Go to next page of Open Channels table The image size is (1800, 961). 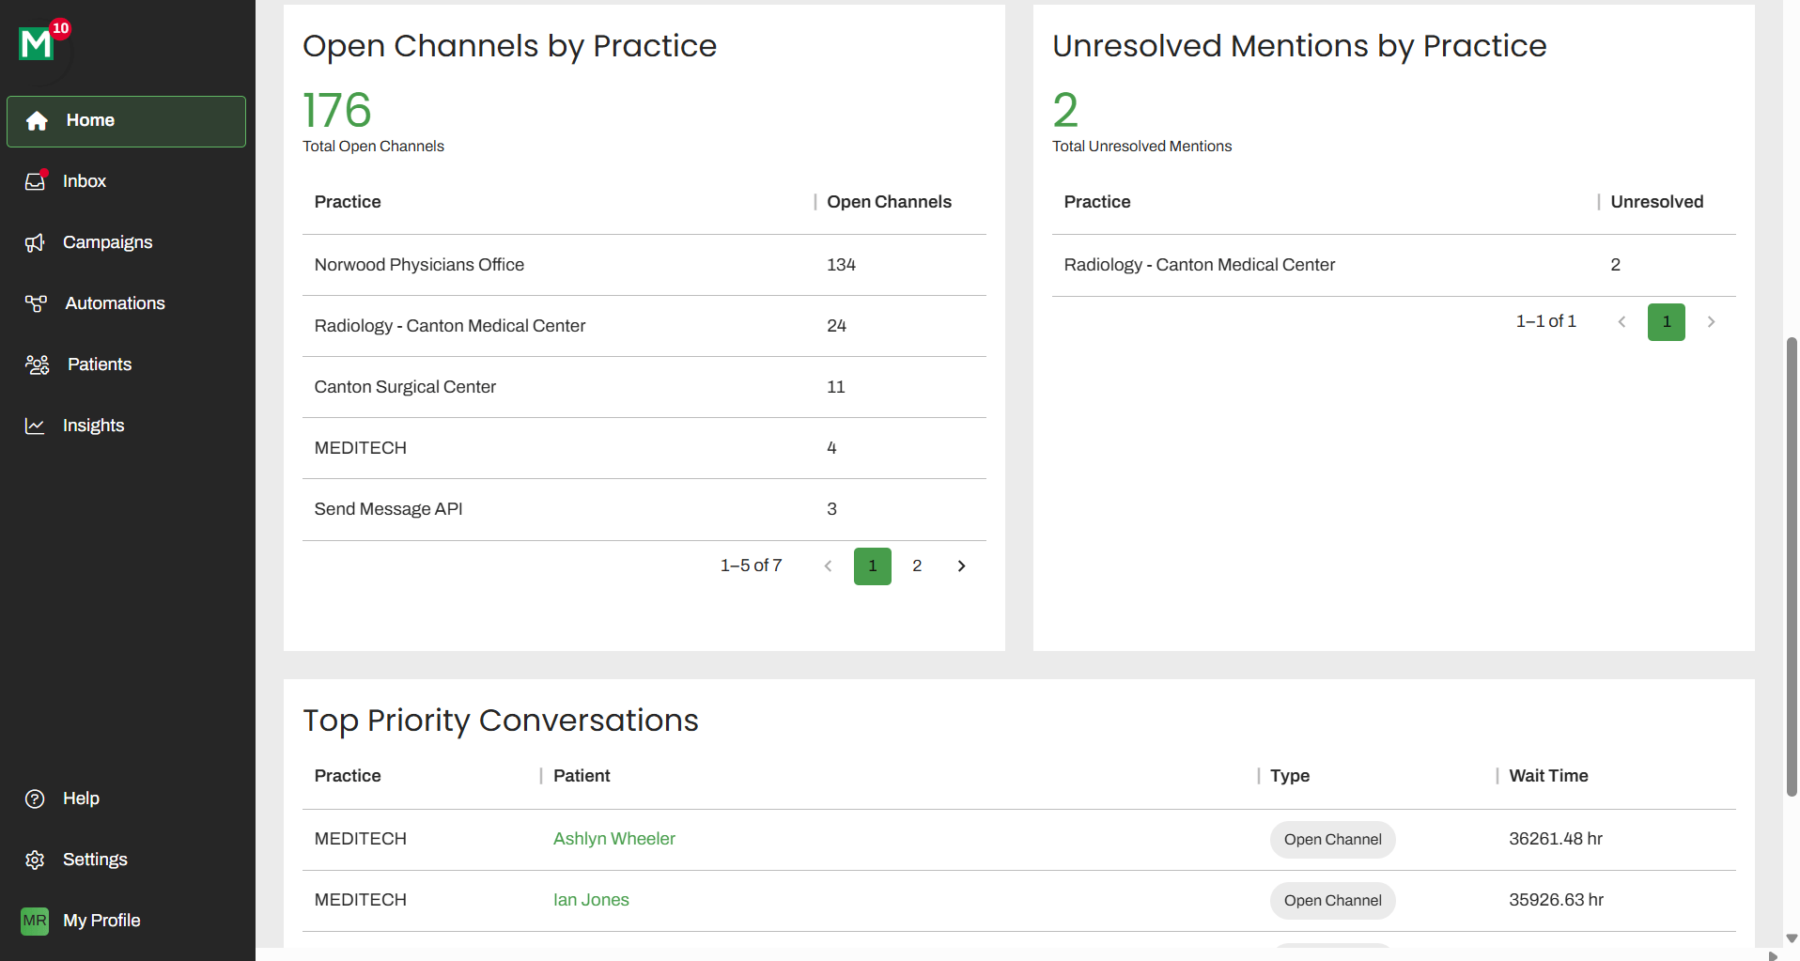point(961,566)
